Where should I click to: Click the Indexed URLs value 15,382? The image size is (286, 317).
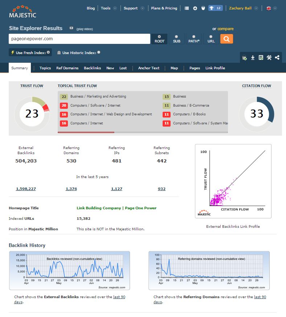tap(83, 219)
